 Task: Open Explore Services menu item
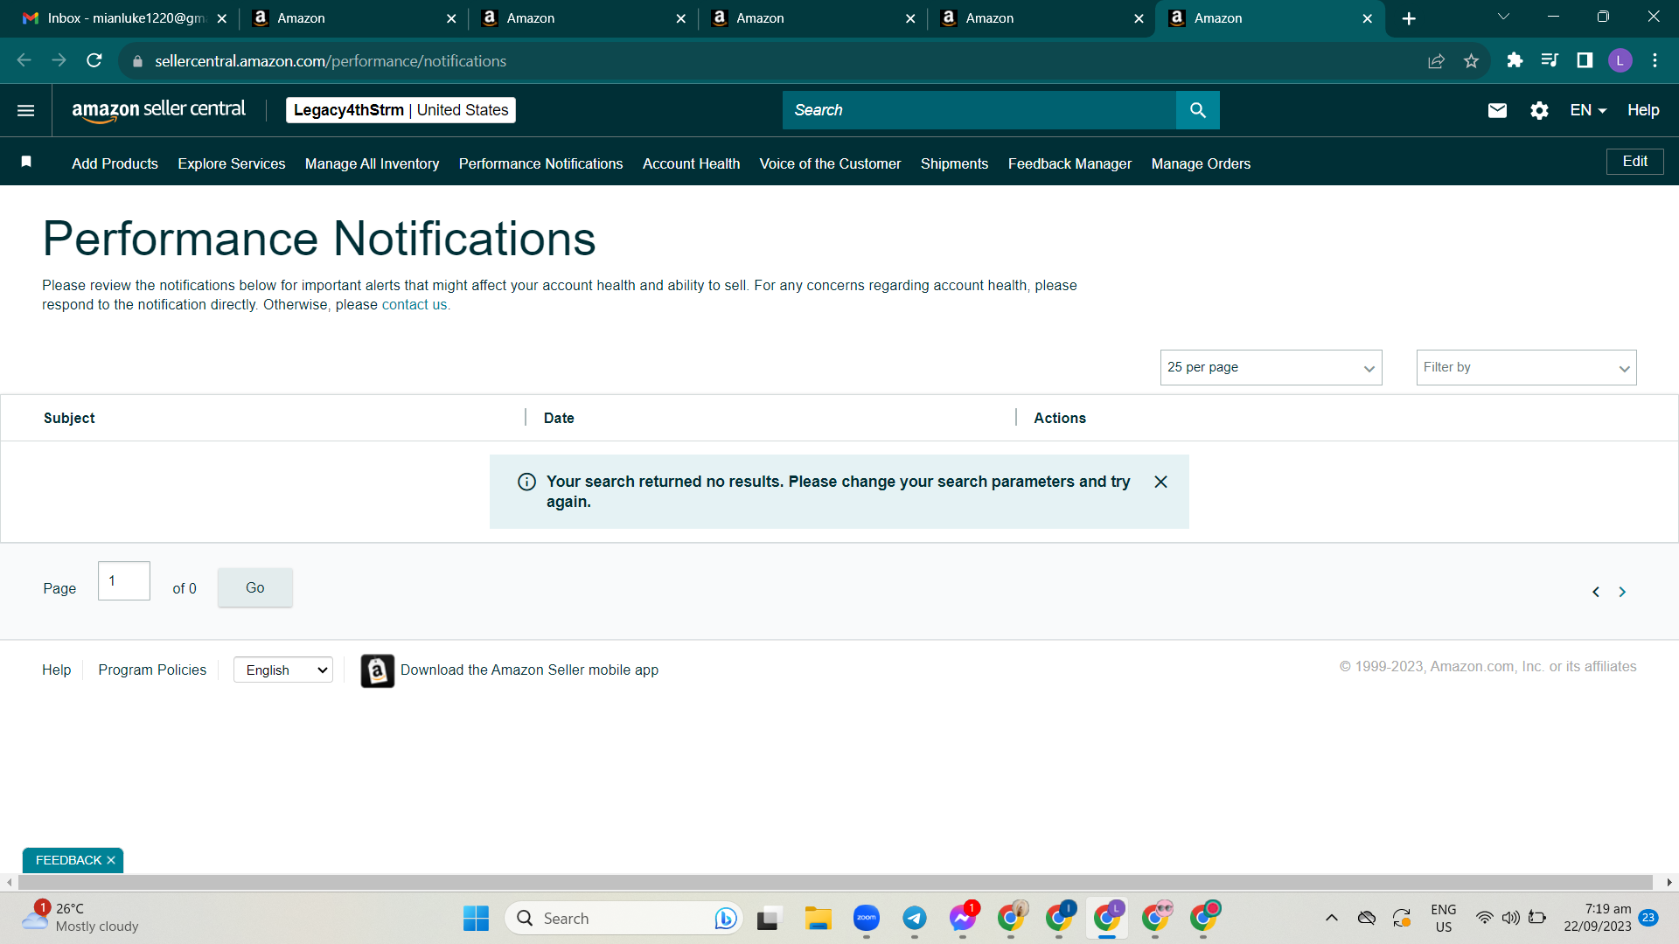[x=232, y=163]
